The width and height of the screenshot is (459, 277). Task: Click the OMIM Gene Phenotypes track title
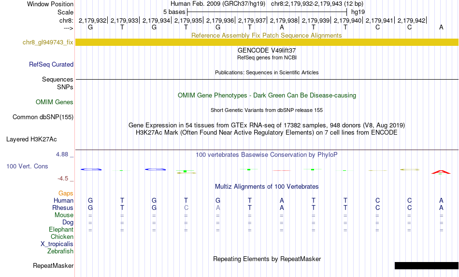click(x=267, y=96)
